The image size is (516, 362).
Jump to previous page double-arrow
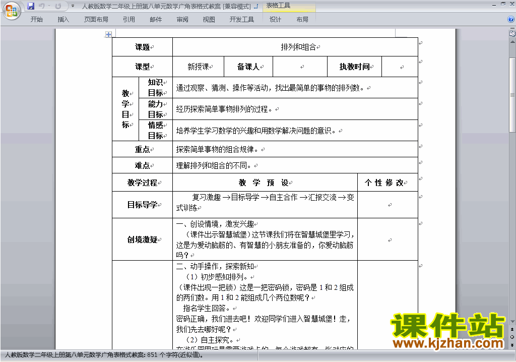[512, 329]
